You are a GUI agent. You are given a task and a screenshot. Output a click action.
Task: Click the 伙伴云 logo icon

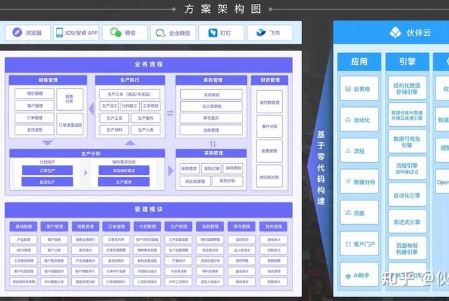coord(396,32)
